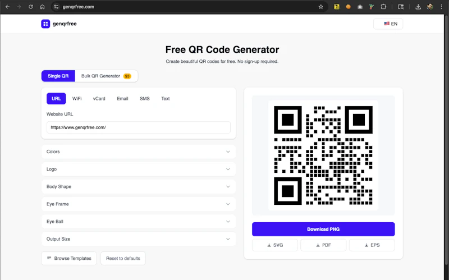The width and height of the screenshot is (449, 280).
Task: Open the extensions puzzle piece menu
Action: click(x=383, y=7)
